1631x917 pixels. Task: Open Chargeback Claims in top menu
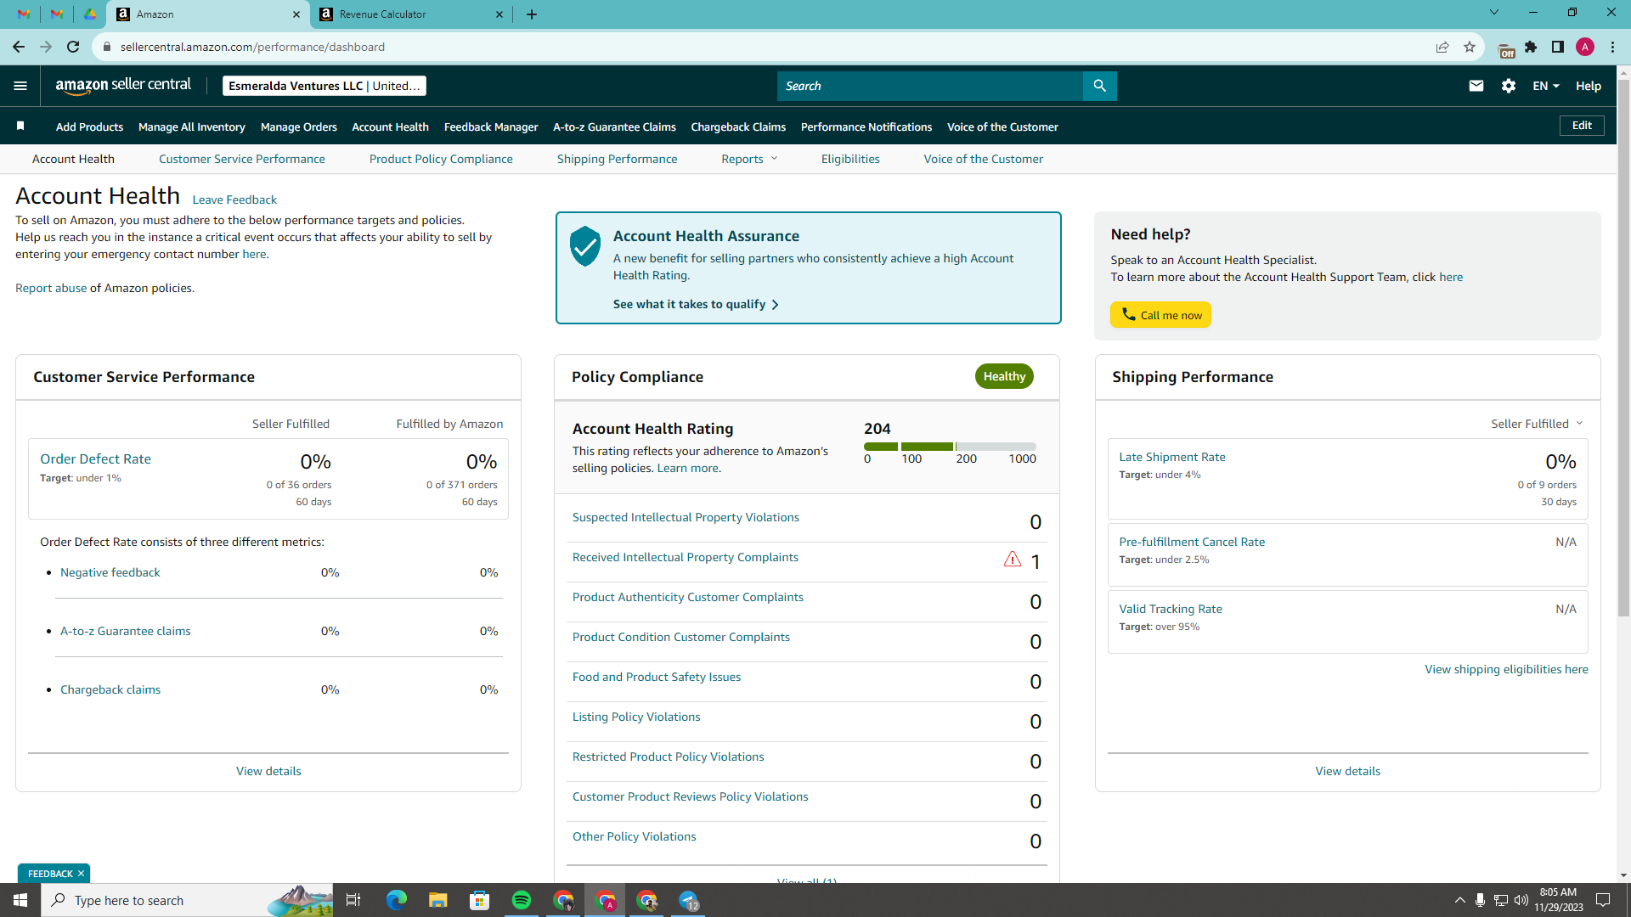(x=738, y=127)
